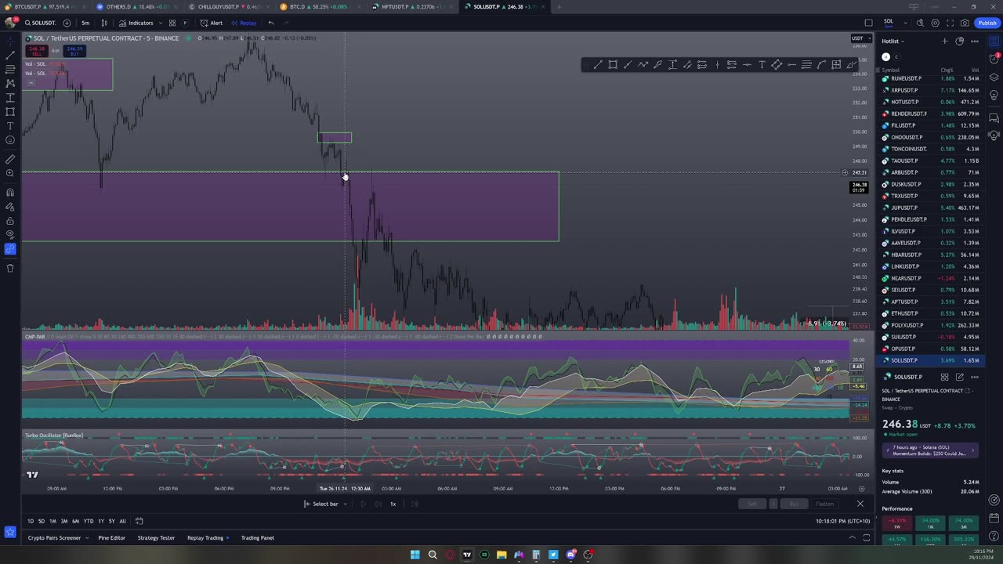Open chart settings gear icon
This screenshot has height=564, width=1003.
(935, 23)
